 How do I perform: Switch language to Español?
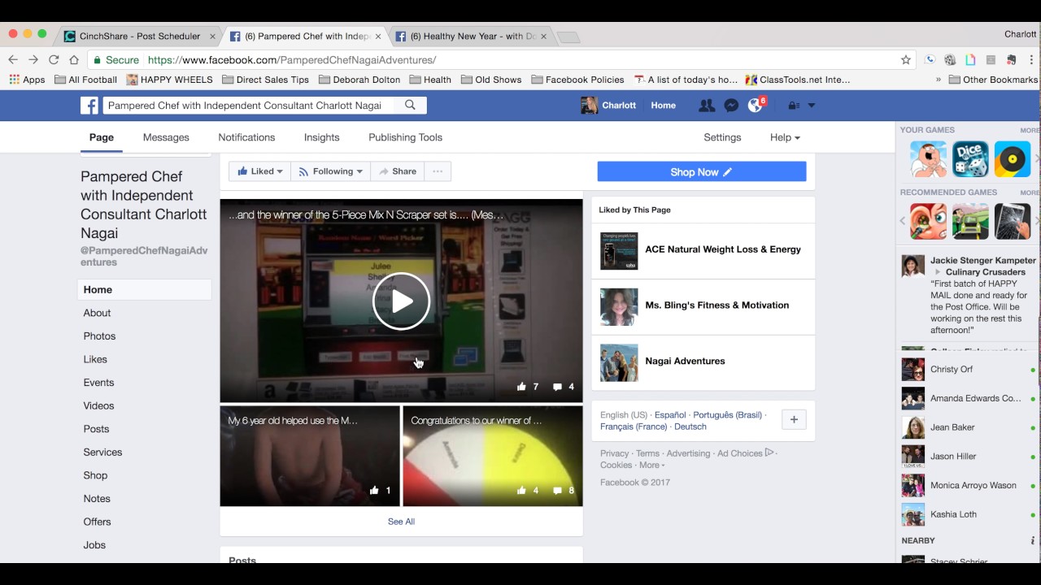[670, 414]
